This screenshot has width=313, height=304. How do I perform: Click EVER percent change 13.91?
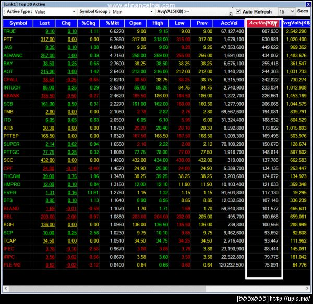tap(93, 193)
